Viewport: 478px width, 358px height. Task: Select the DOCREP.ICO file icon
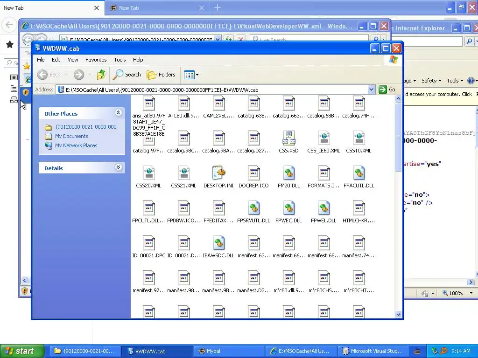[253, 173]
